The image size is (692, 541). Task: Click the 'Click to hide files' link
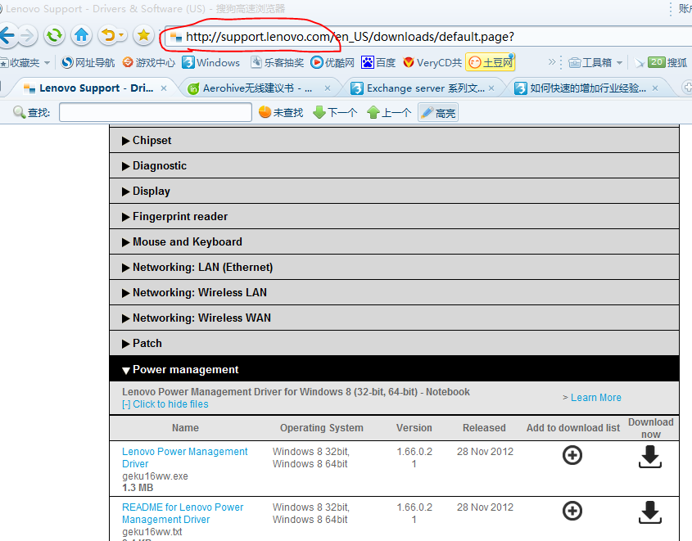tap(165, 404)
